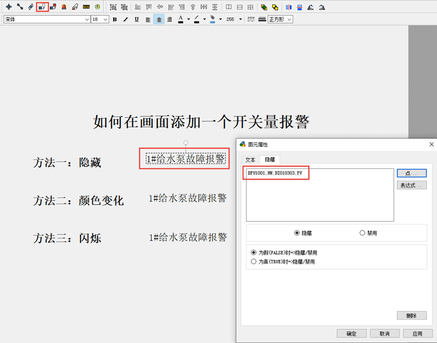Click the make same height icon
The height and width of the screenshot is (343, 437).
pyautogui.click(x=239, y=7)
